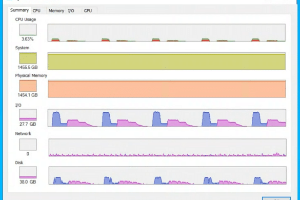Click the System commit history graph
This screenshot has height=200, width=300.
pyautogui.click(x=167, y=61)
